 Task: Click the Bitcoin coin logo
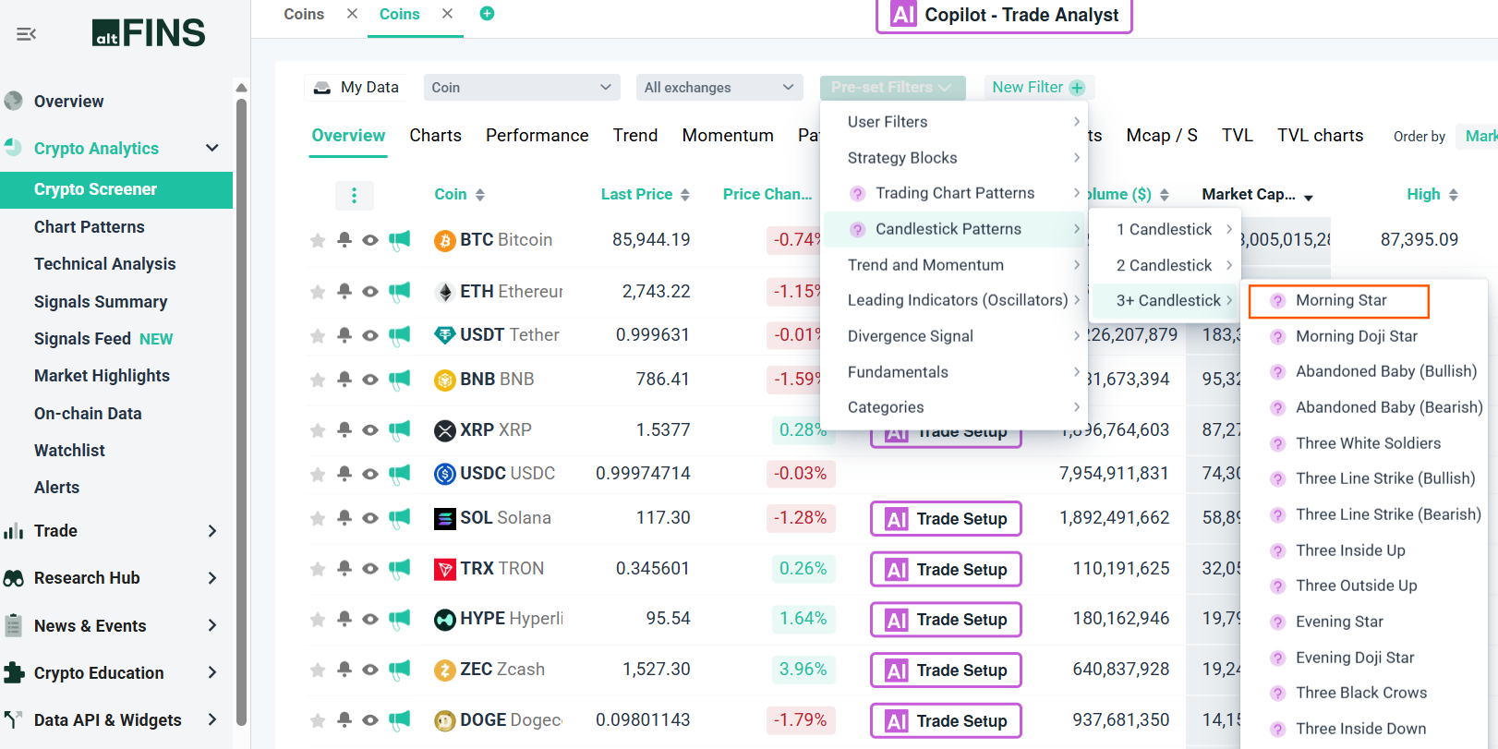pos(445,241)
